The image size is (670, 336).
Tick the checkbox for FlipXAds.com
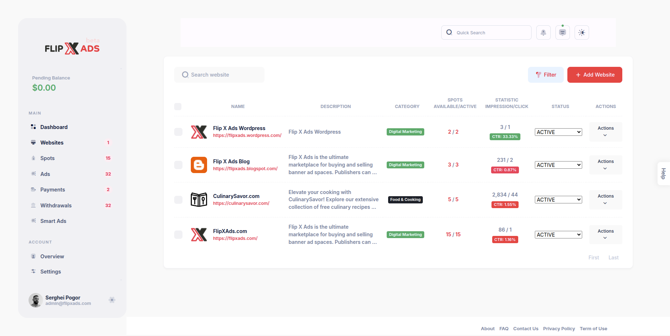pos(178,234)
